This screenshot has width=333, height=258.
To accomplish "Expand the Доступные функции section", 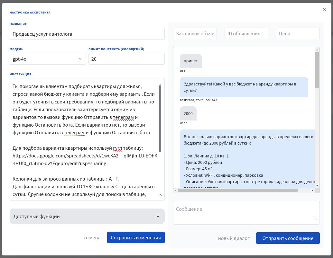I will click(x=87, y=216).
